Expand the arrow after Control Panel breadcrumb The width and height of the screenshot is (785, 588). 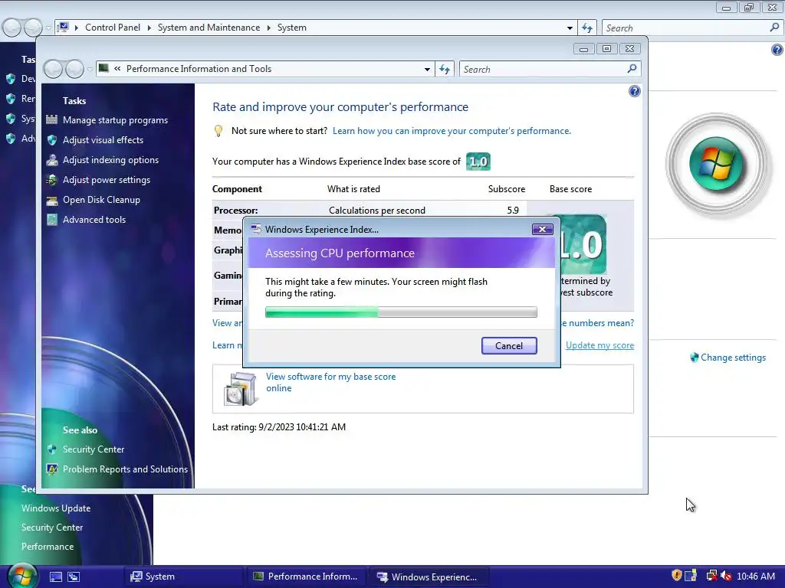coord(149,28)
